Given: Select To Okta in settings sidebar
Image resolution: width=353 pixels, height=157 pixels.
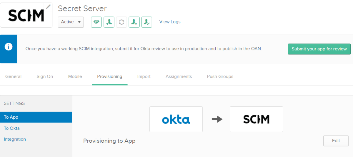Looking at the screenshot, I should click(x=12, y=128).
